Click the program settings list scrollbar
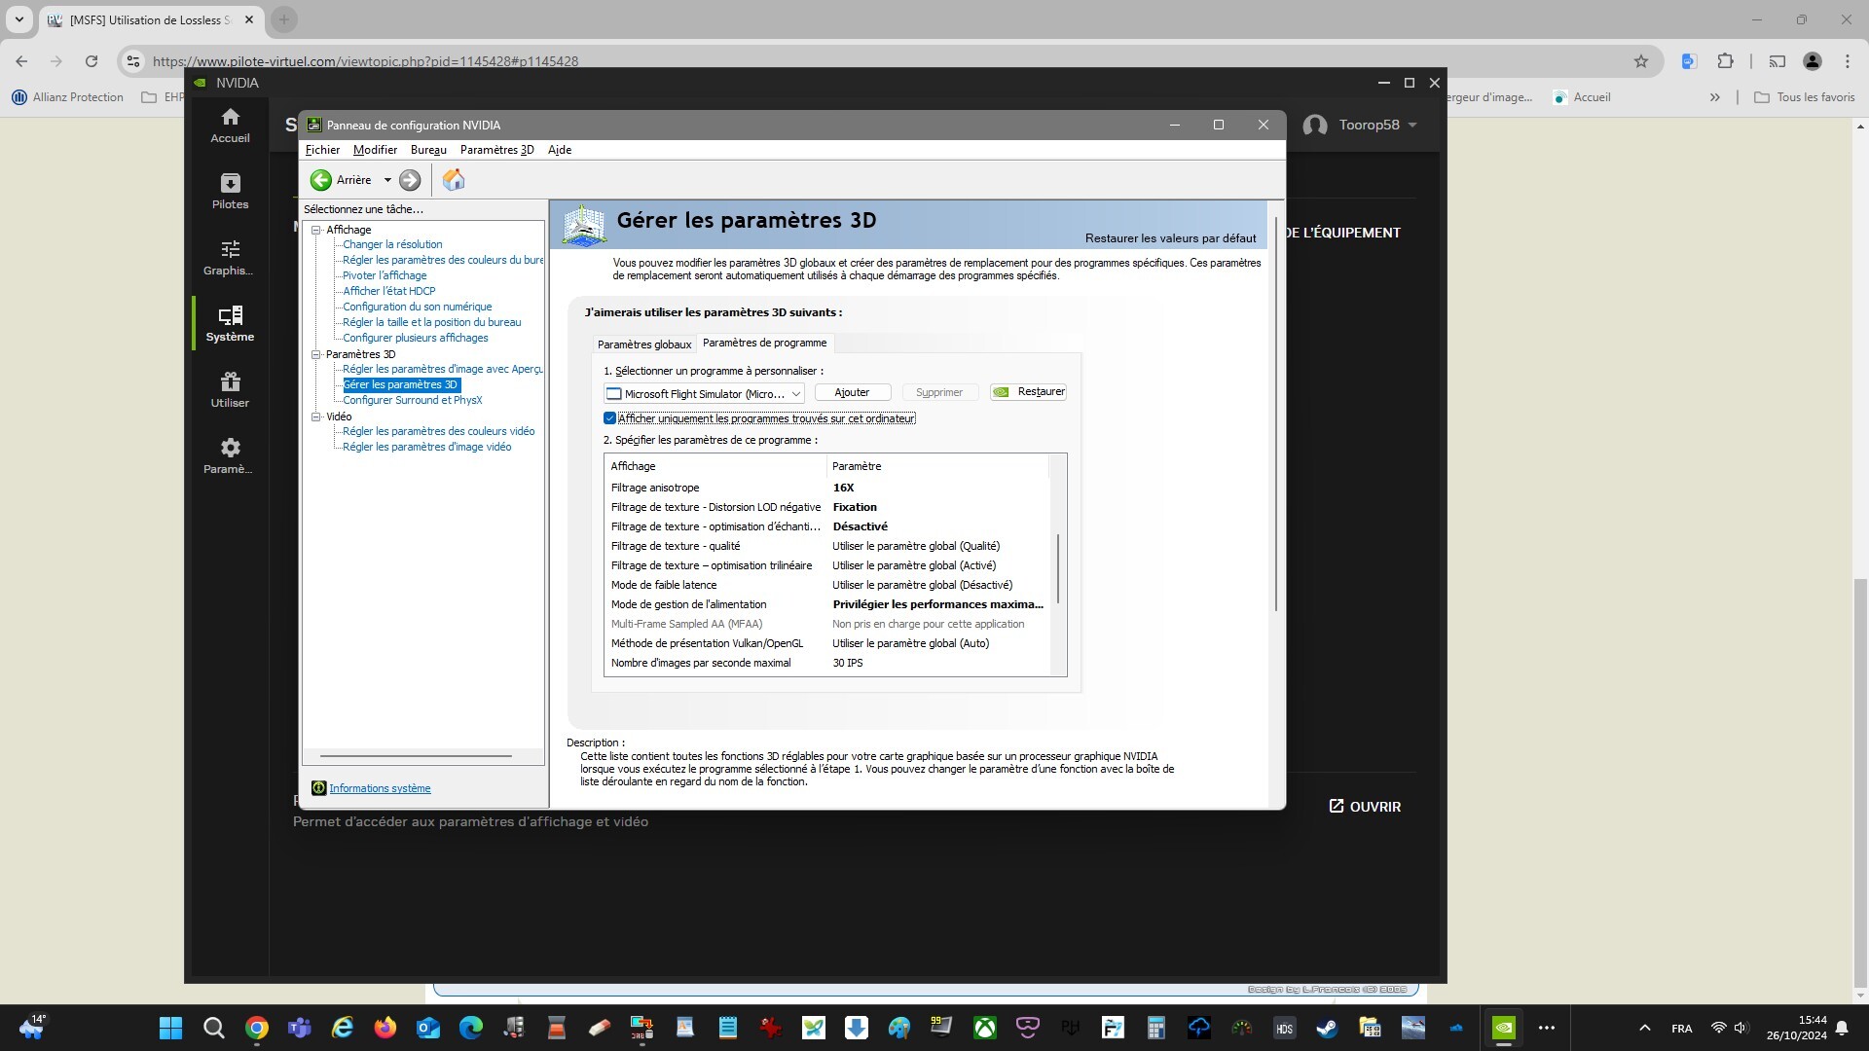The height and width of the screenshot is (1051, 1869). [x=1058, y=568]
